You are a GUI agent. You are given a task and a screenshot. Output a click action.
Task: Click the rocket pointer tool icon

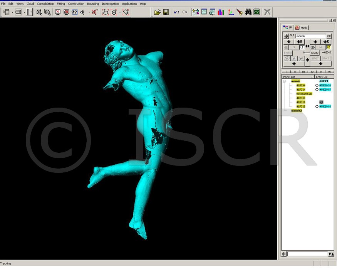coord(240,12)
